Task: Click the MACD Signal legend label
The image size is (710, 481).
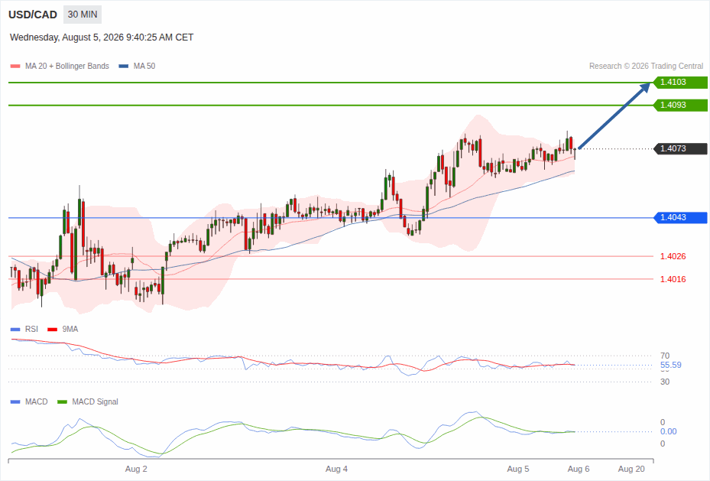Action: (x=95, y=401)
